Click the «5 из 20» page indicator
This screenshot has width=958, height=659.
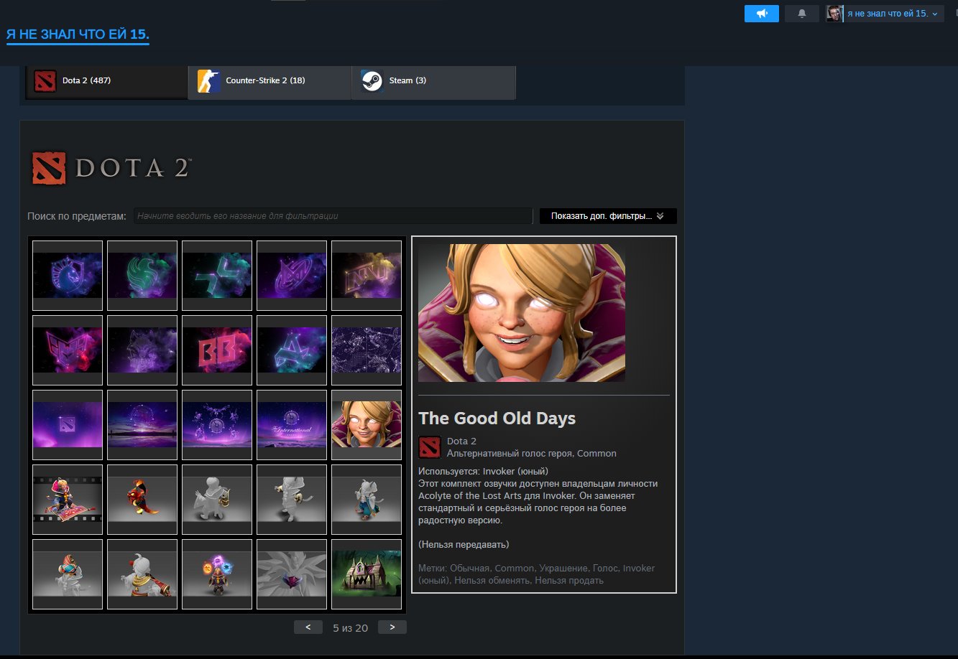tap(351, 628)
